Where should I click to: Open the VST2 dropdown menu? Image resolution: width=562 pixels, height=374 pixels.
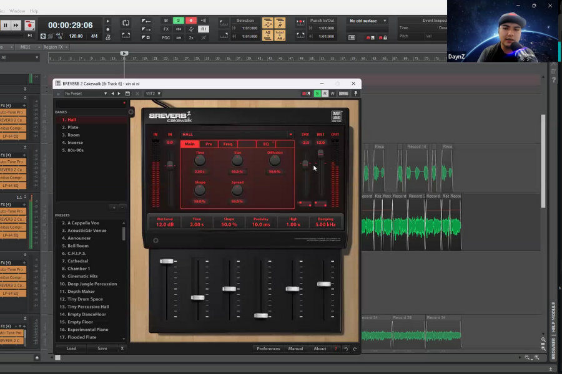coord(152,93)
